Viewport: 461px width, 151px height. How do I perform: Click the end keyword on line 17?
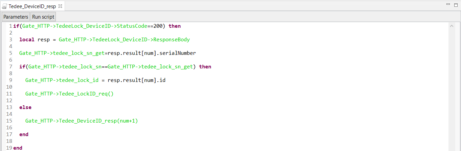pyautogui.click(x=24, y=134)
